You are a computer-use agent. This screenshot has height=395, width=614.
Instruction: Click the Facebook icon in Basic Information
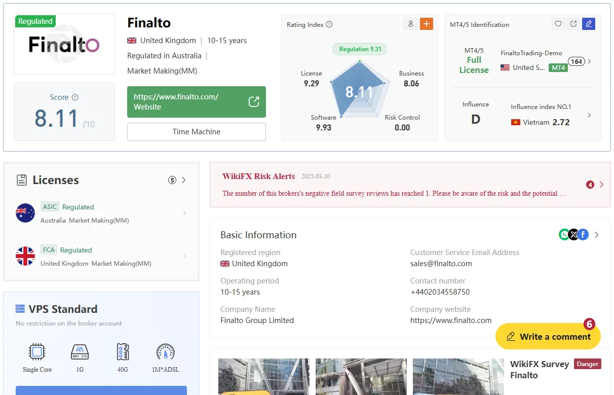583,235
